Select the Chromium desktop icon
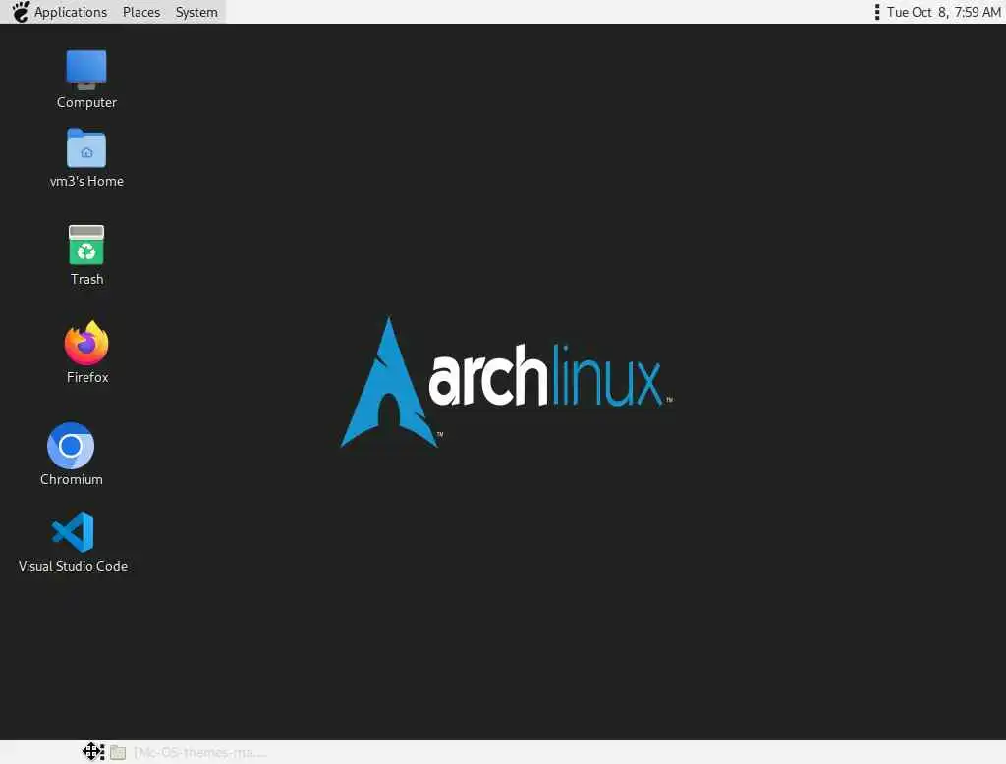The height and width of the screenshot is (764, 1006). click(71, 445)
